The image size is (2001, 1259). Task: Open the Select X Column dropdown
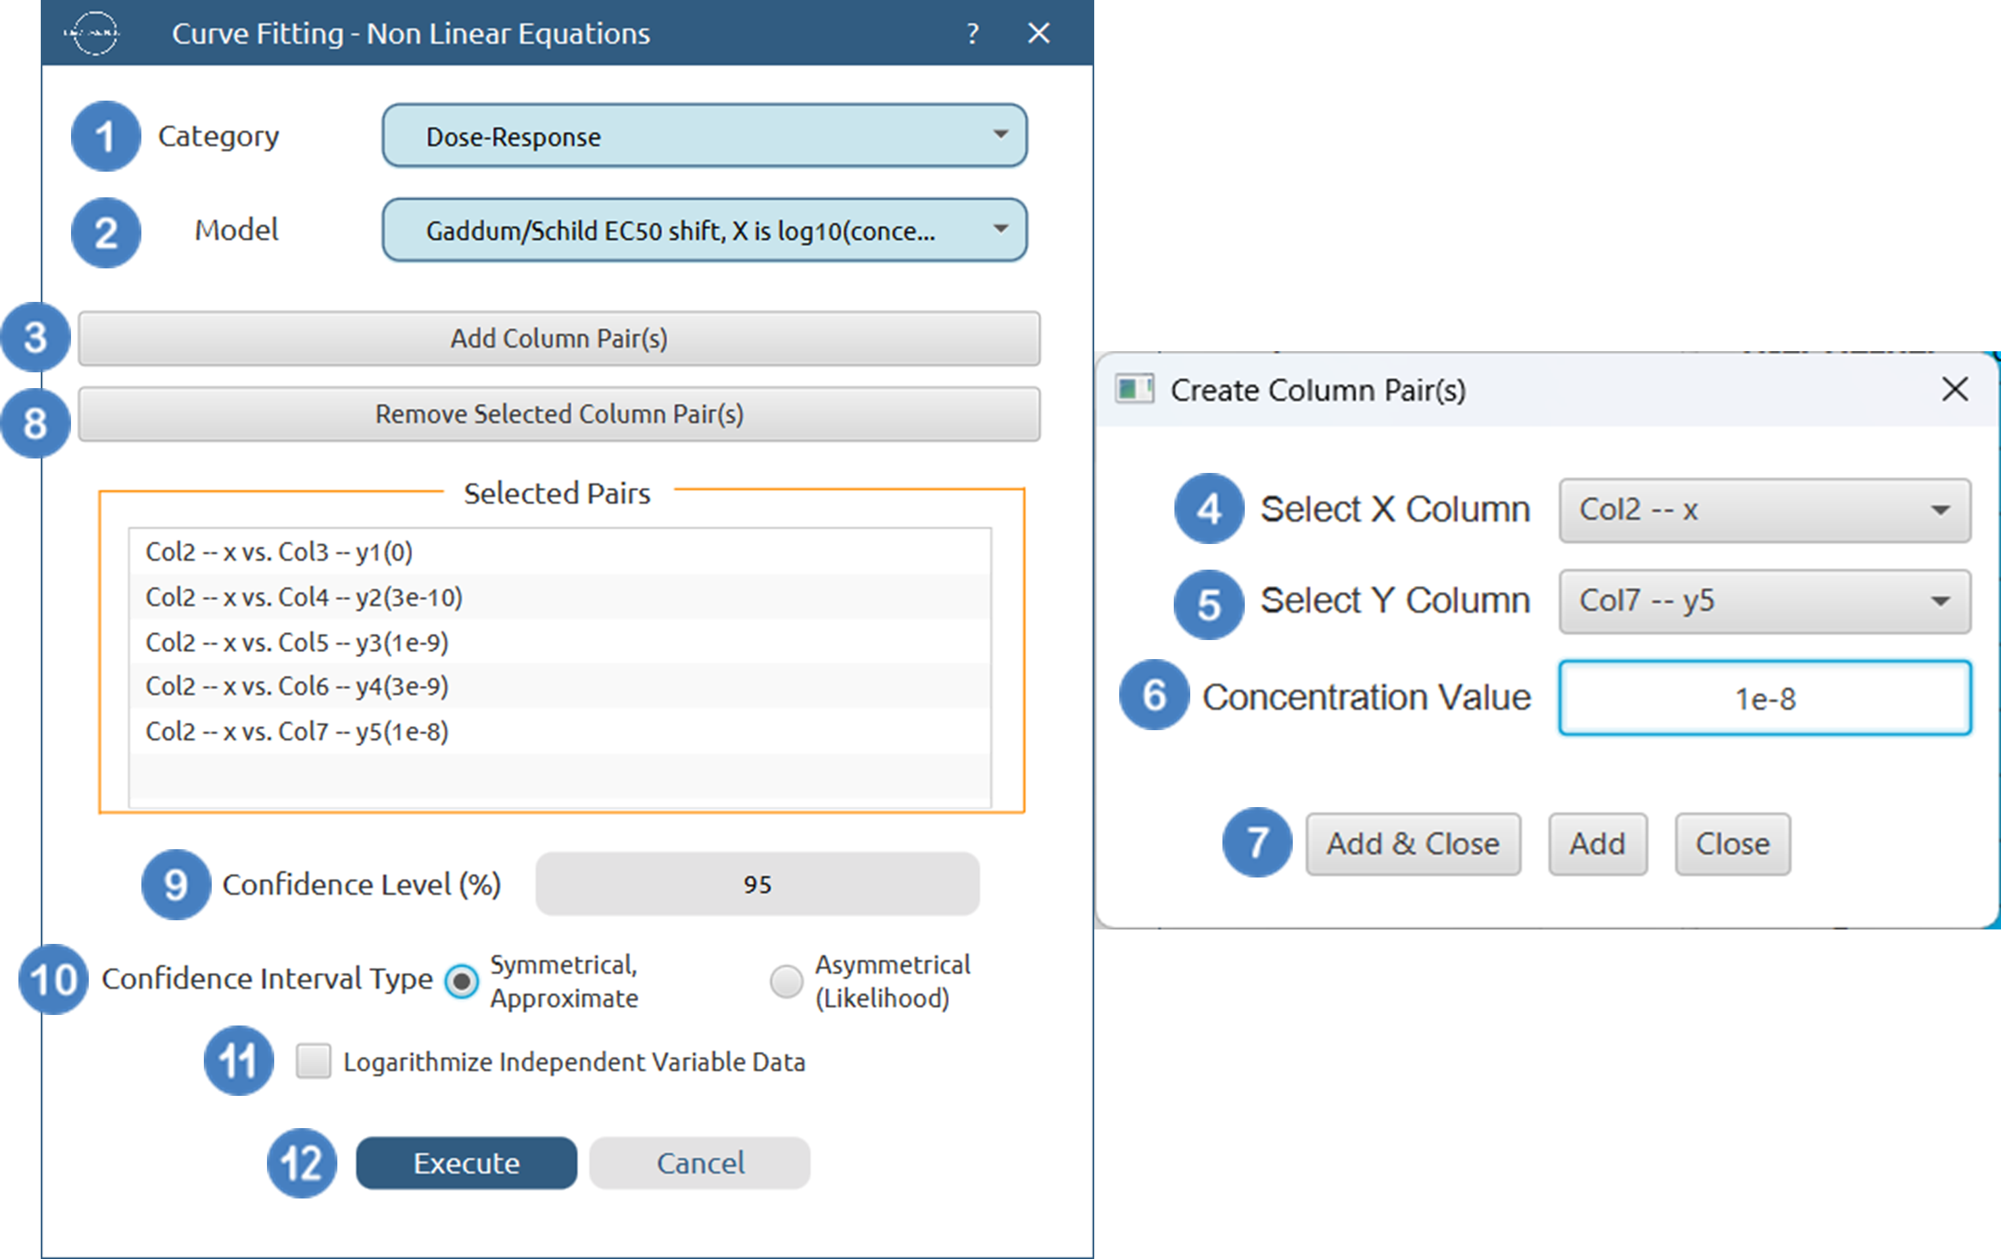click(1764, 510)
